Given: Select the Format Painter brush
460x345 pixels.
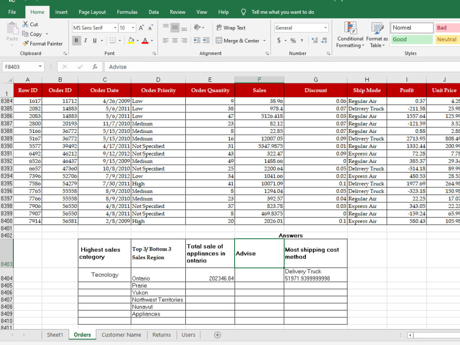Looking at the screenshot, I should [x=26, y=43].
